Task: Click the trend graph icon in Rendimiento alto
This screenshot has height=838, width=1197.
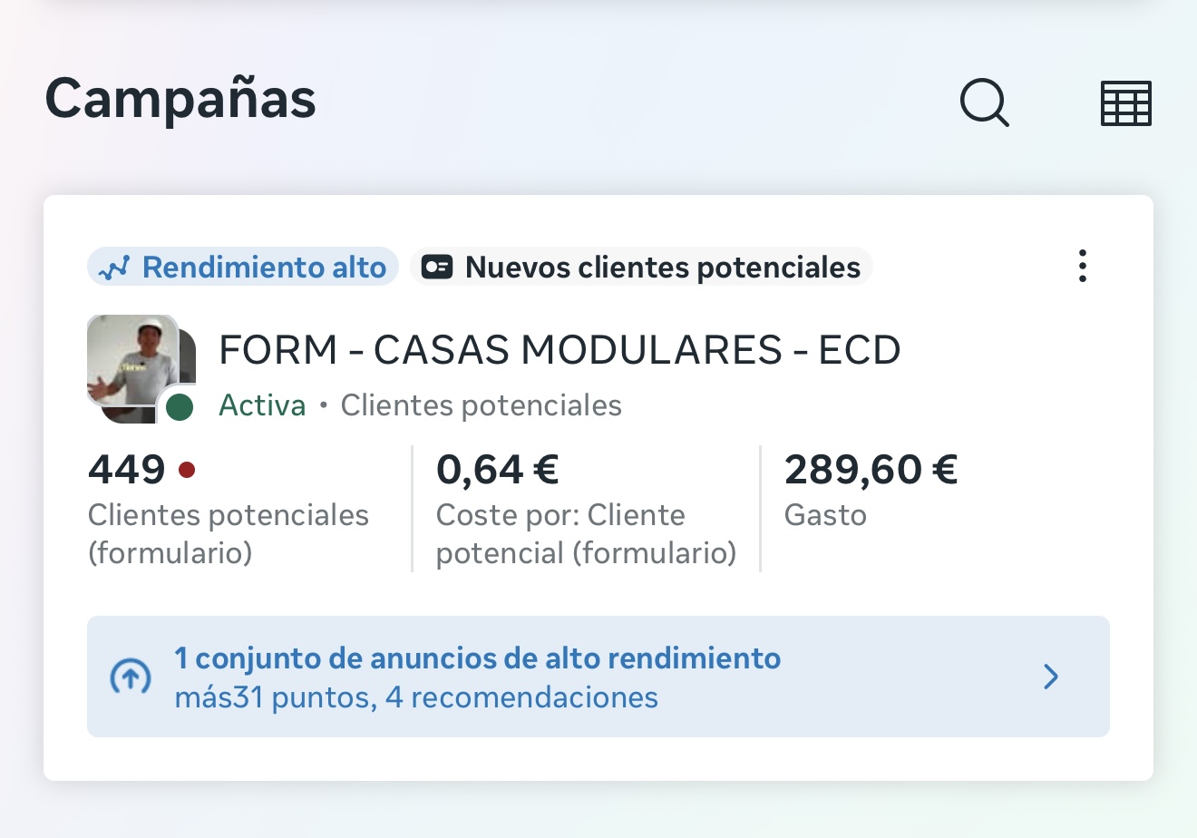Action: pos(114,268)
